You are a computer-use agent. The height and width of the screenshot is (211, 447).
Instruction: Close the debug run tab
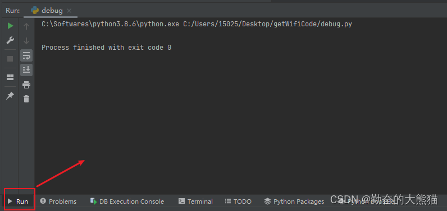pyautogui.click(x=69, y=11)
